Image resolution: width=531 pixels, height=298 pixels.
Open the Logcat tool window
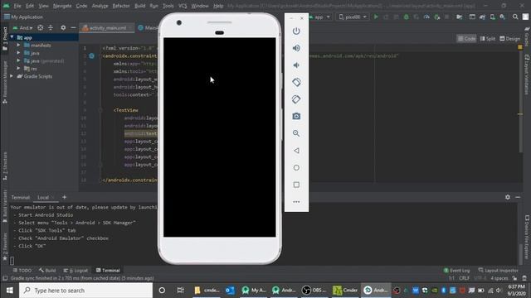pos(76,271)
